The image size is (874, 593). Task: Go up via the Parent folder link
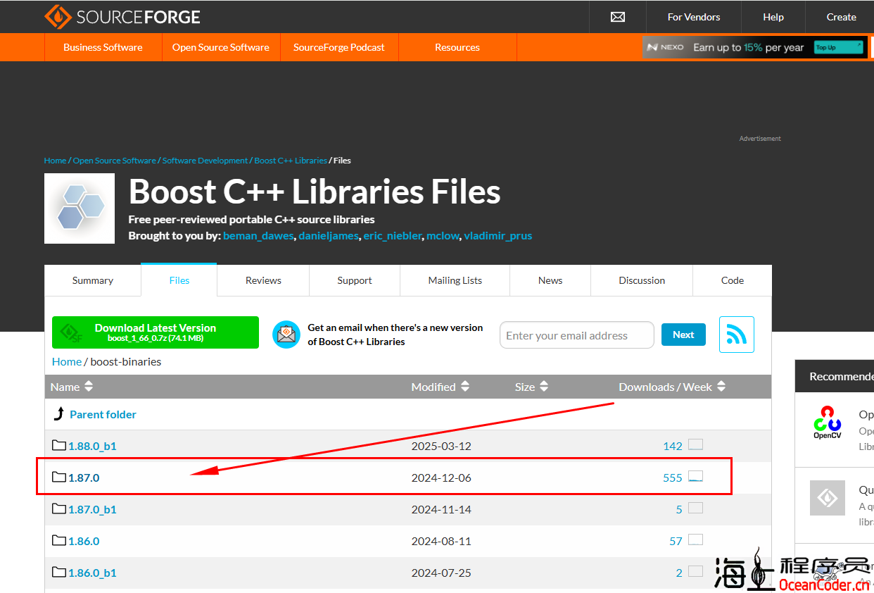tap(103, 414)
